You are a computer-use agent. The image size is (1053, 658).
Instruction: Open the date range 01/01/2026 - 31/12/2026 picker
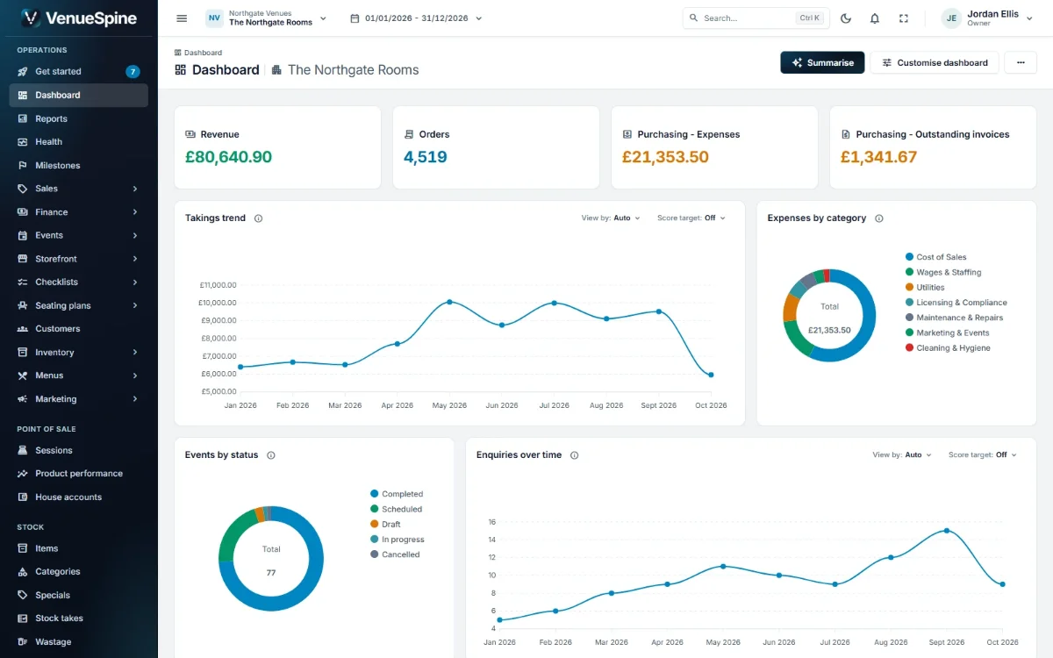(416, 18)
